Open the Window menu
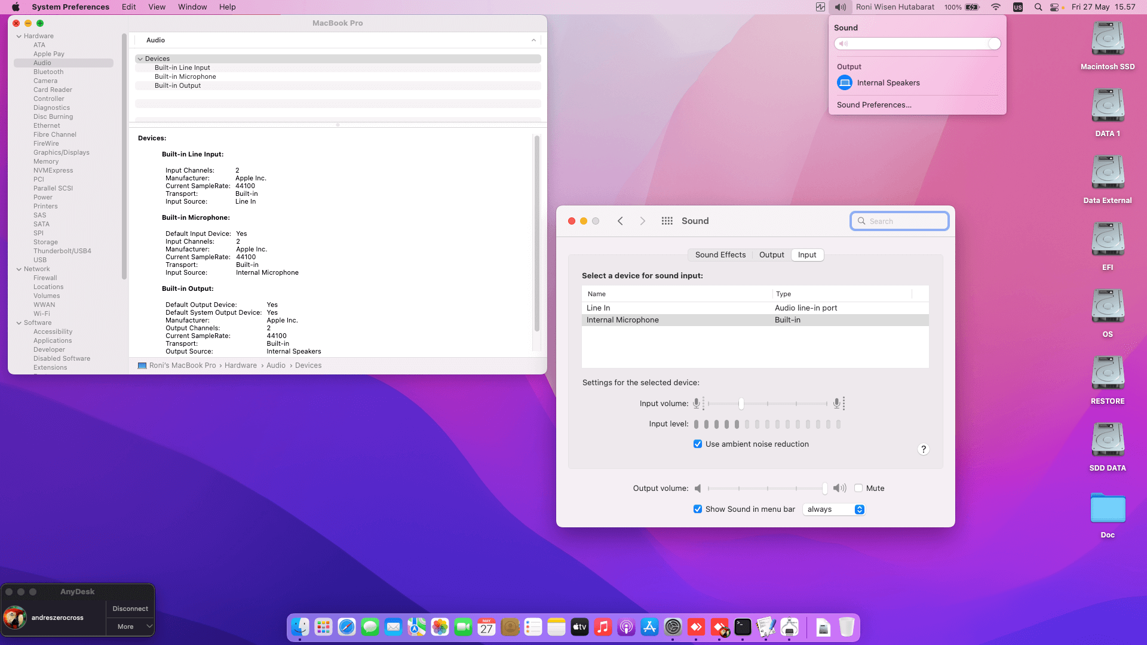The height and width of the screenshot is (645, 1147). point(192,7)
